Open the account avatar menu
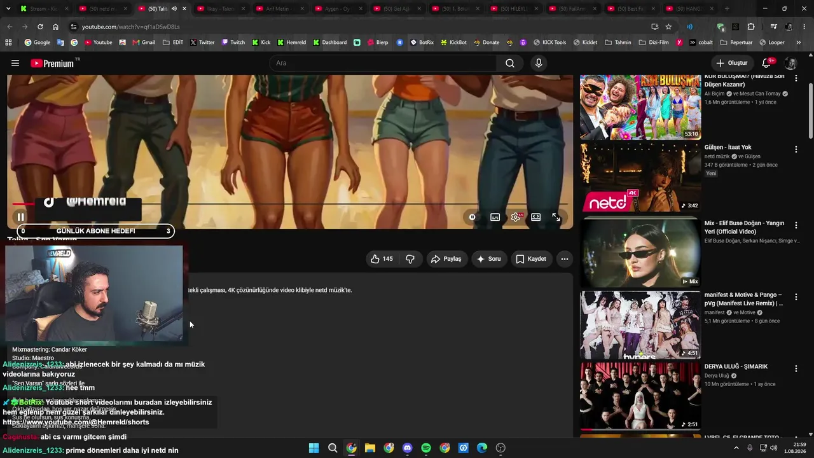 pyautogui.click(x=790, y=63)
